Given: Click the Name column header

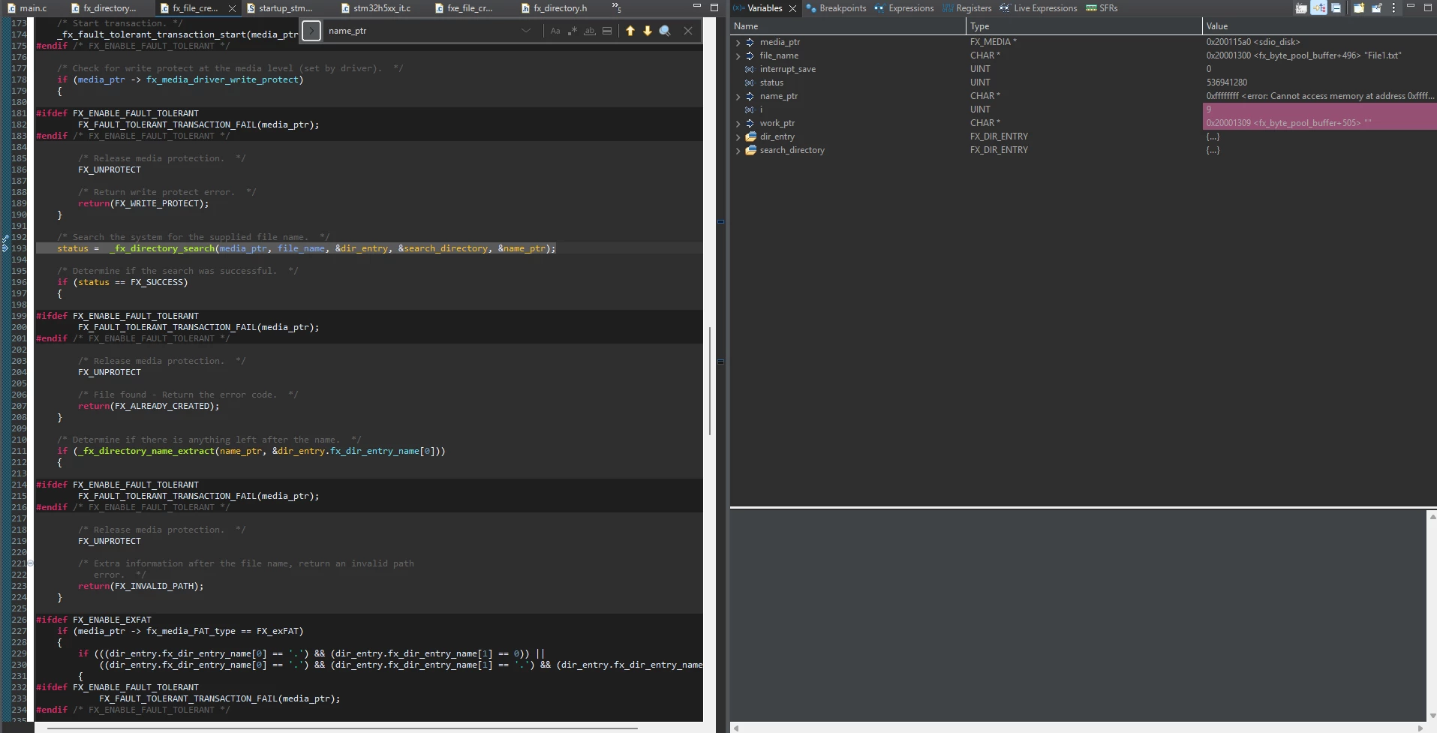Looking at the screenshot, I should tap(848, 26).
